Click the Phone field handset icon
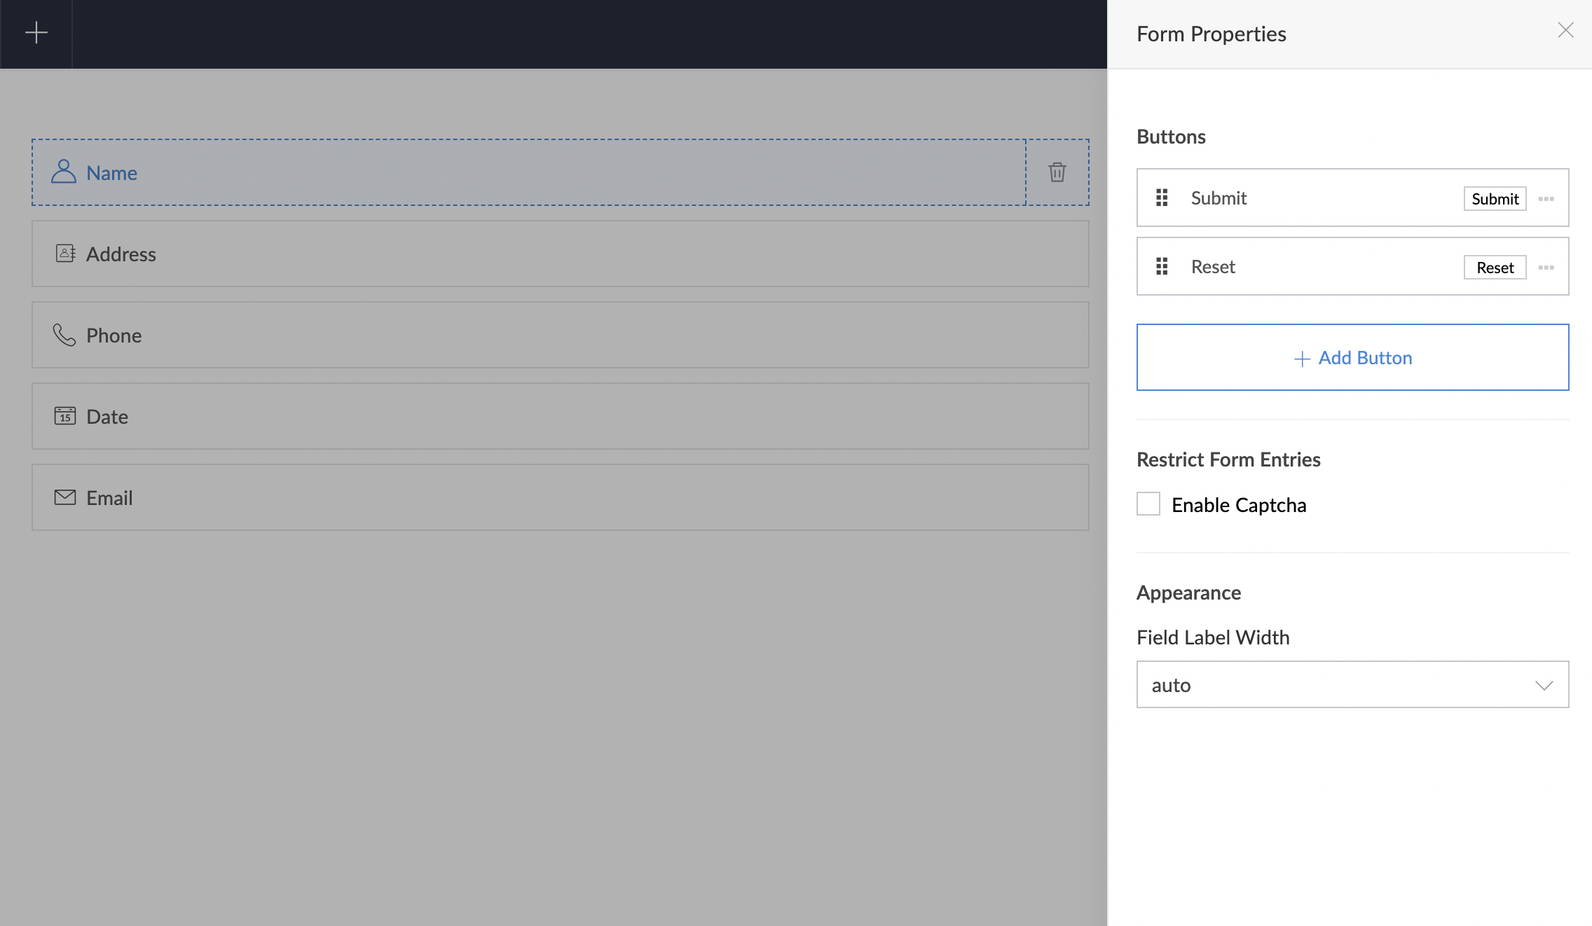Image resolution: width=1592 pixels, height=926 pixels. [x=64, y=335]
